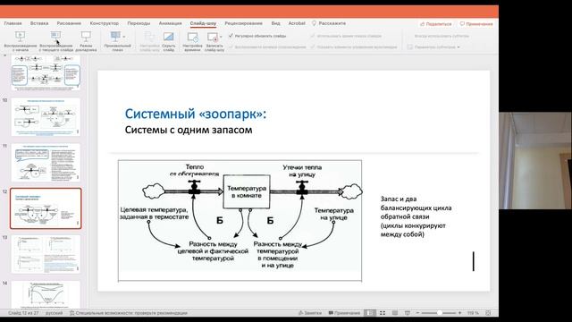Click 'Слайд 12 из 27' status text
The height and width of the screenshot is (322, 572).
pos(23,313)
